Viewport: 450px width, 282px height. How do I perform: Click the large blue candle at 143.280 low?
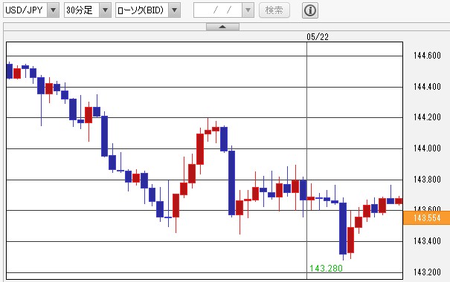click(x=343, y=228)
